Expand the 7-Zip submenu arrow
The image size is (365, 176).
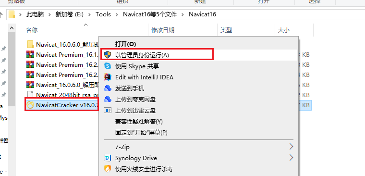tap(291, 147)
